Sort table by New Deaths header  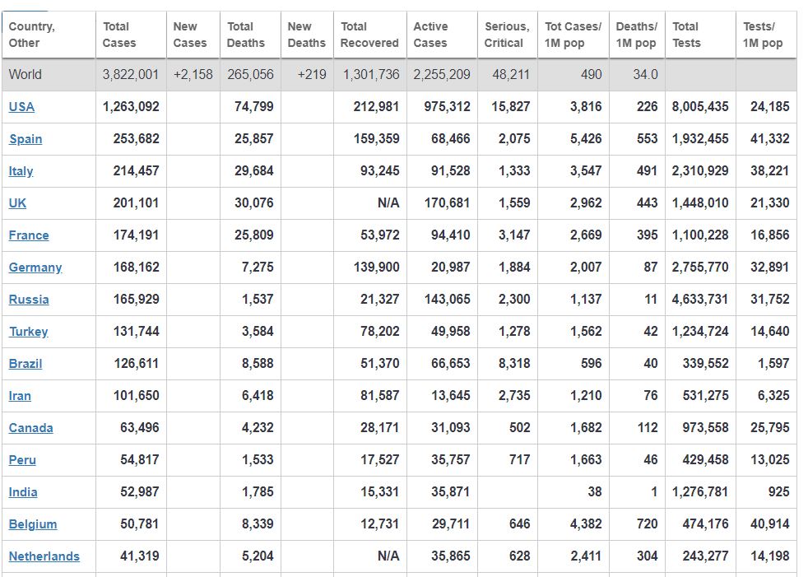pyautogui.click(x=307, y=35)
